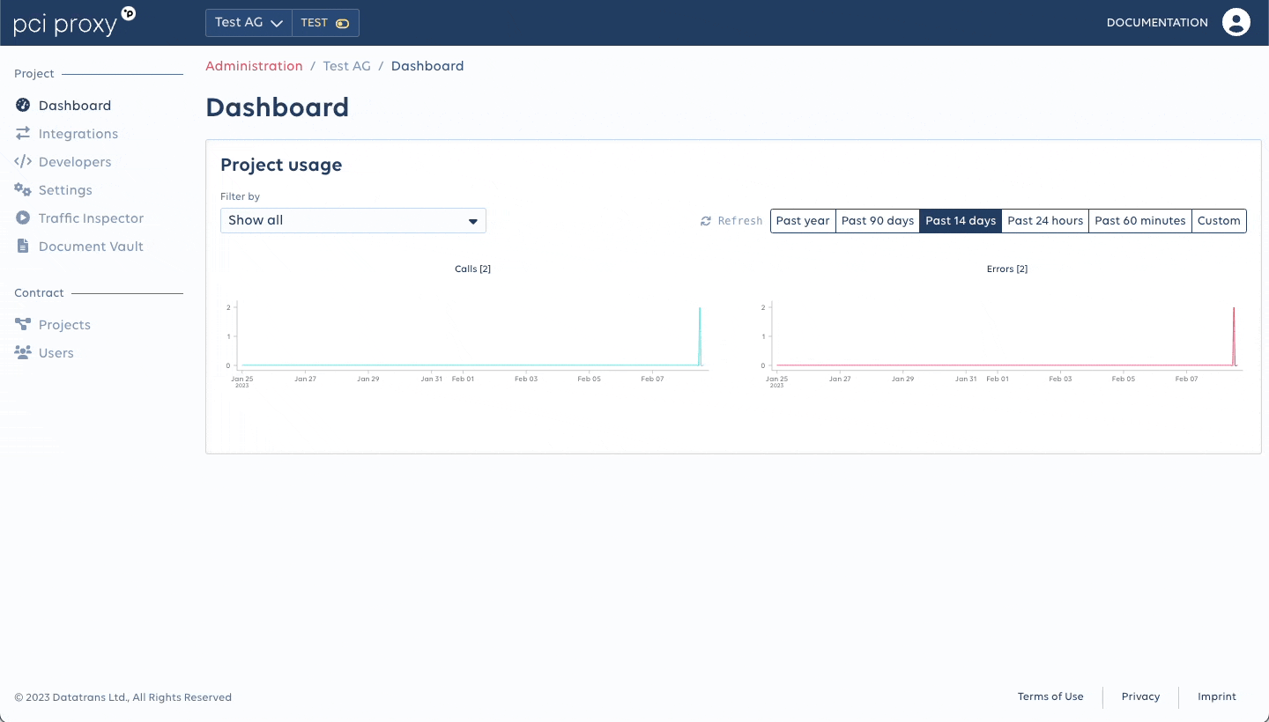Open the Test AG project dropdown
The height and width of the screenshot is (722, 1269).
[x=249, y=23]
